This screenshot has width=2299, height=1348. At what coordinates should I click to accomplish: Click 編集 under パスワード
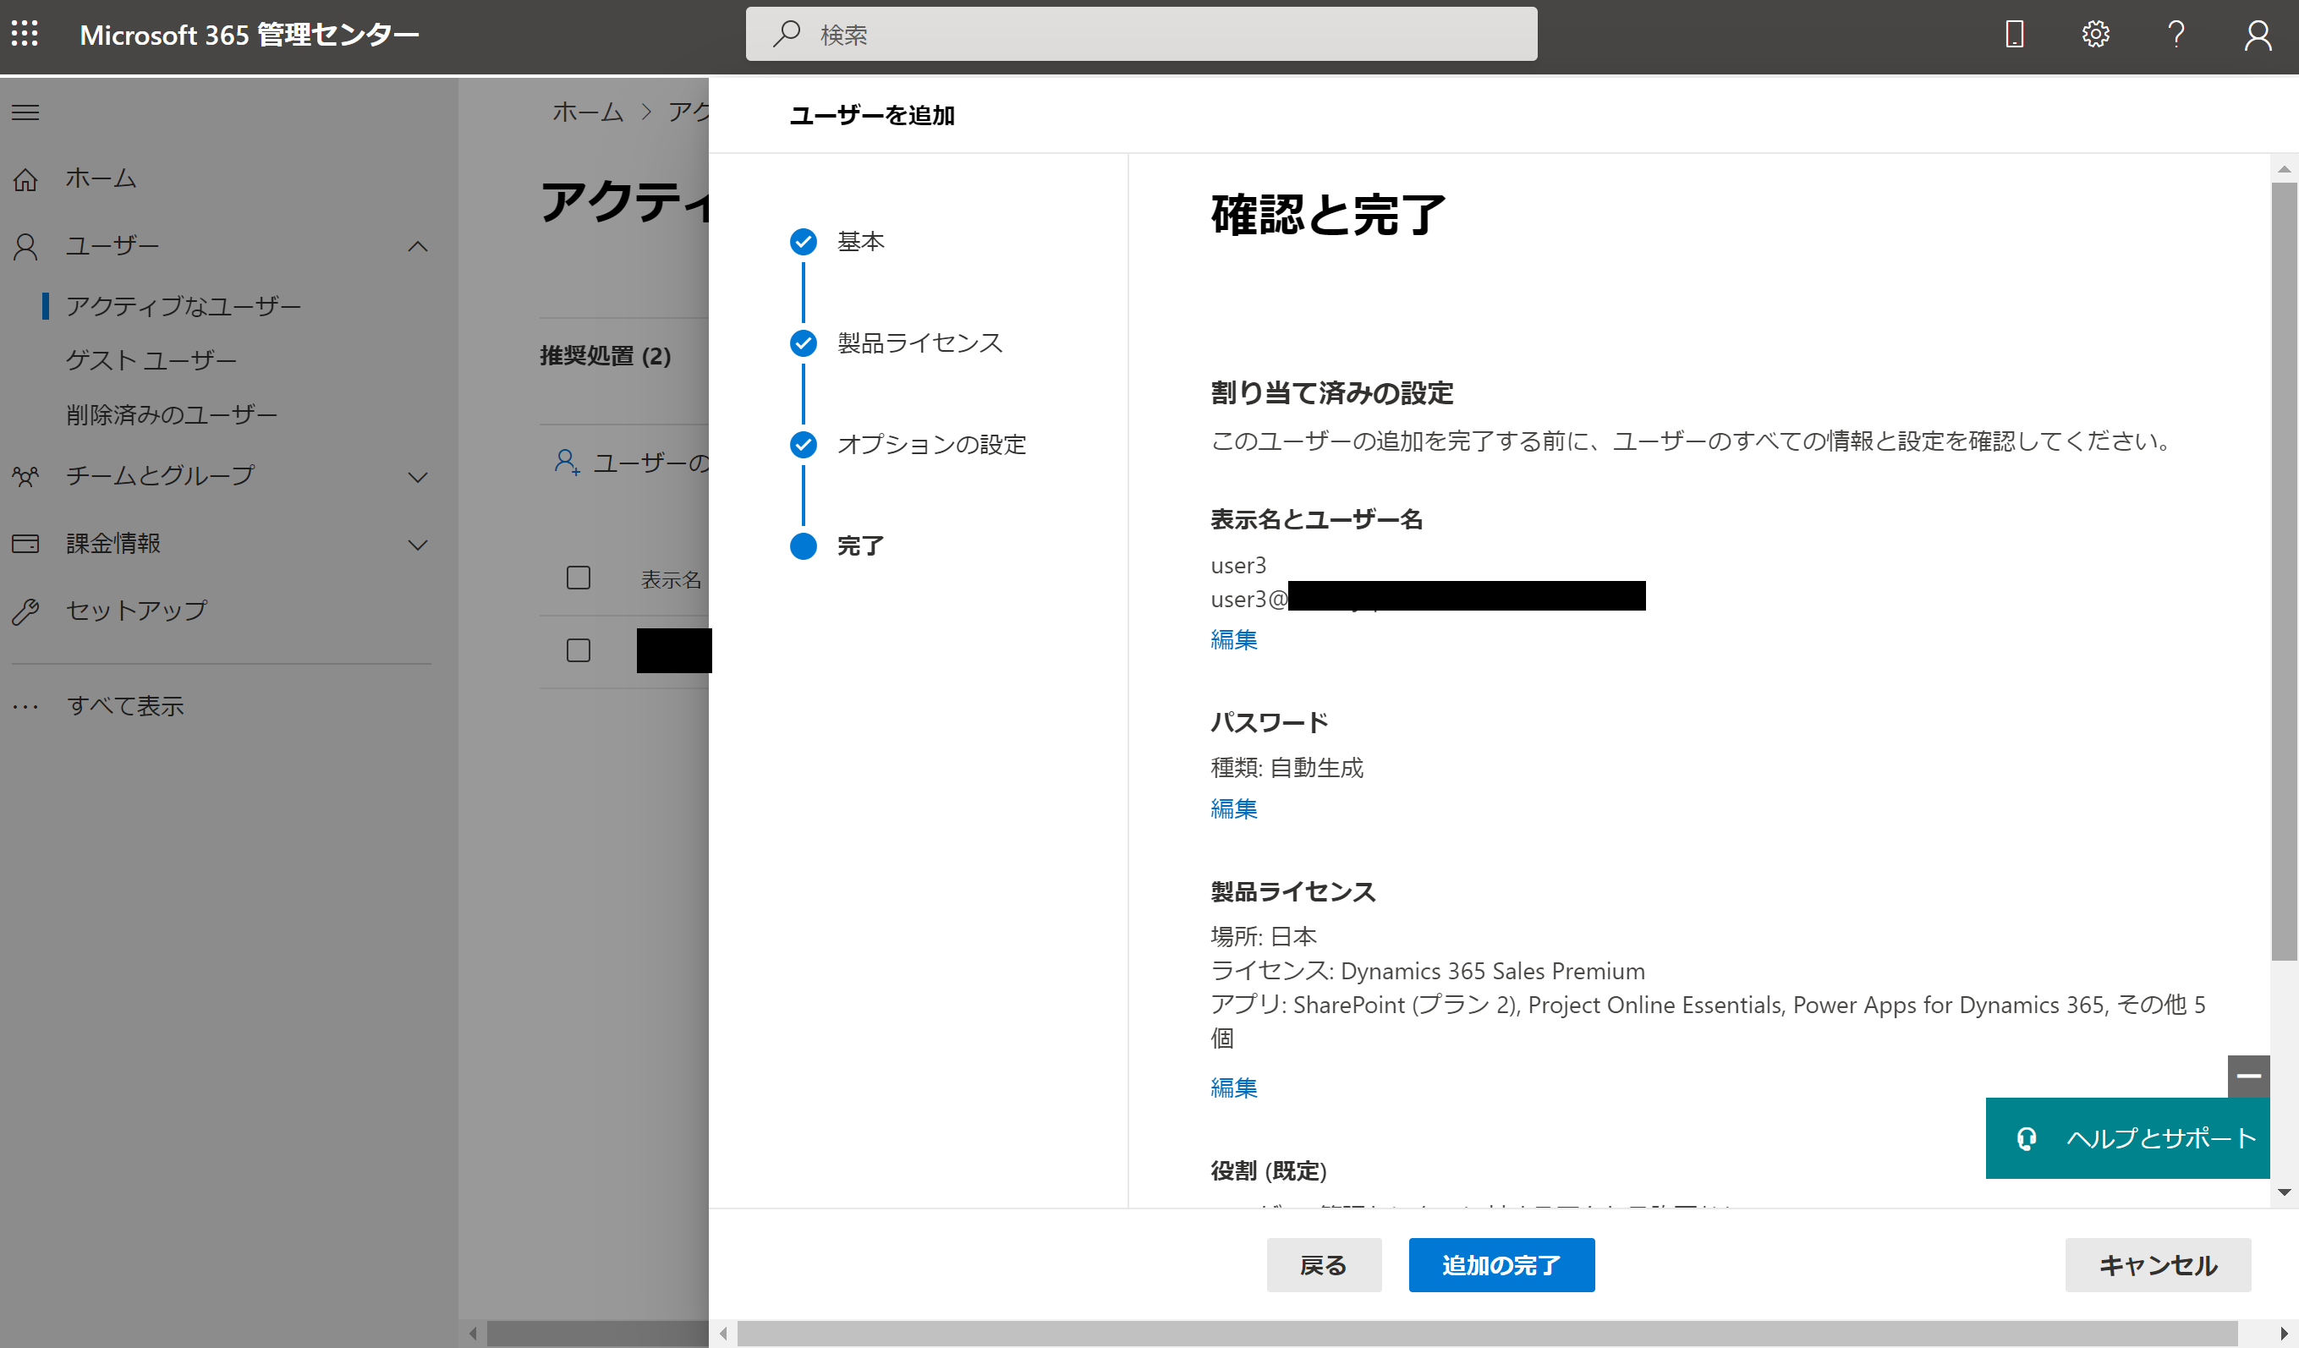(1233, 809)
